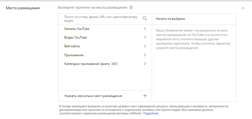Collapse the Места размещения section

(x=243, y=8)
